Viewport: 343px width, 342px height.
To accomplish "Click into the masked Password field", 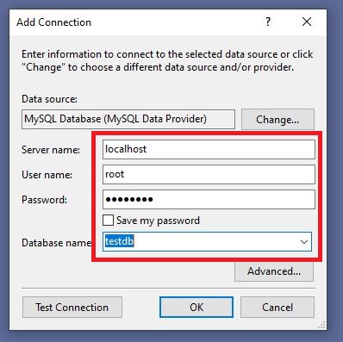I will (x=209, y=199).
